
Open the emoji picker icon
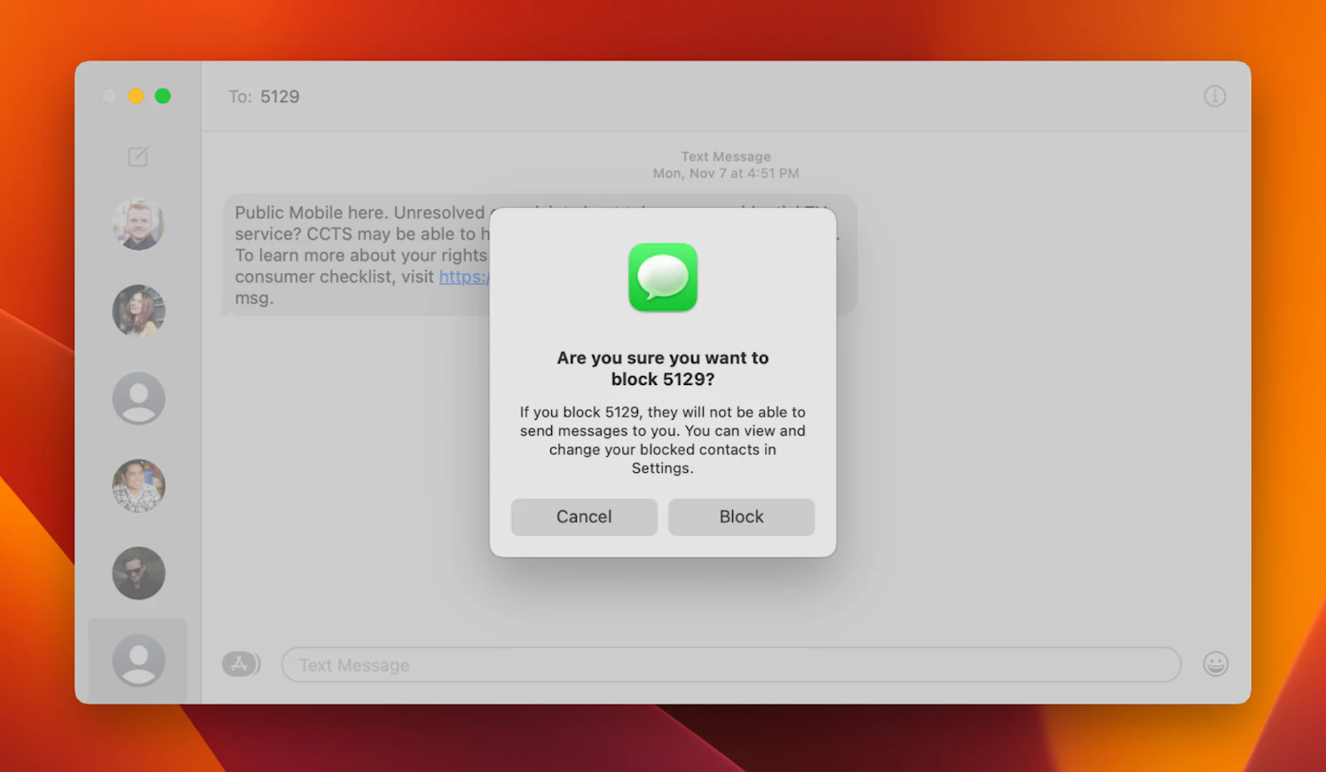pos(1215,664)
